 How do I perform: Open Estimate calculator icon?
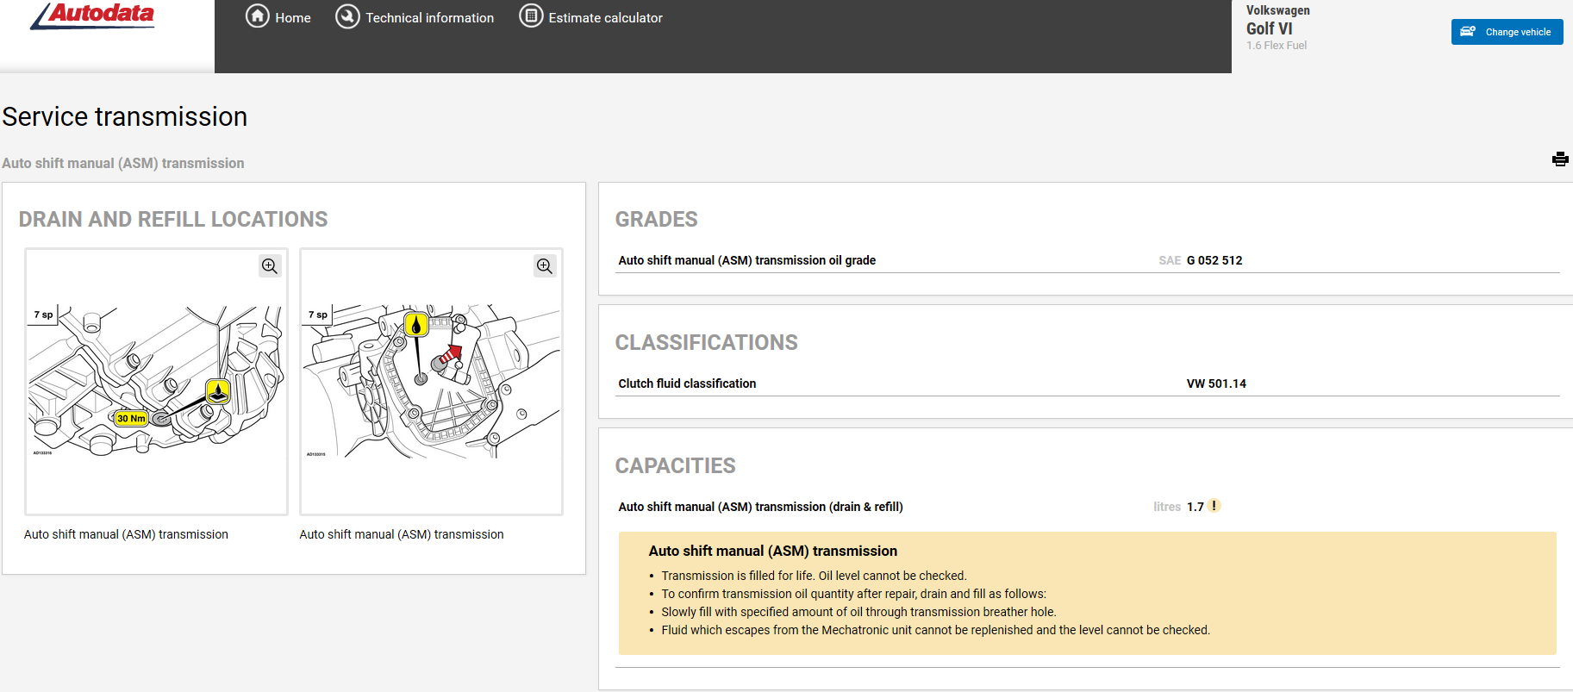(531, 16)
